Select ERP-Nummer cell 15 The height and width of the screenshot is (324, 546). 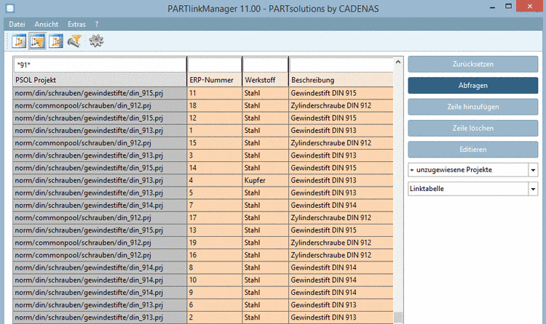click(214, 143)
